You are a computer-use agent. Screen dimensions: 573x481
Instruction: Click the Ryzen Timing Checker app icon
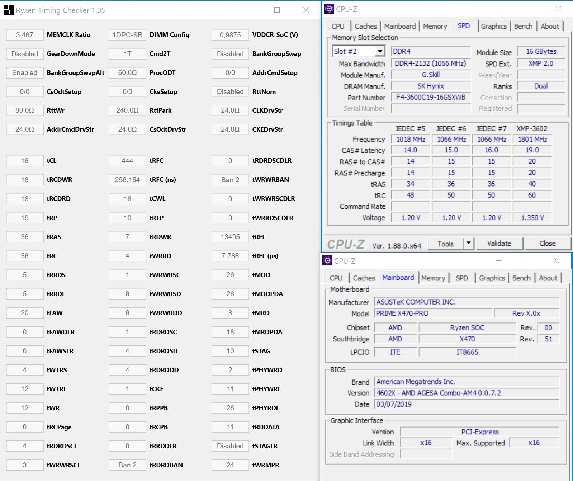tap(9, 10)
